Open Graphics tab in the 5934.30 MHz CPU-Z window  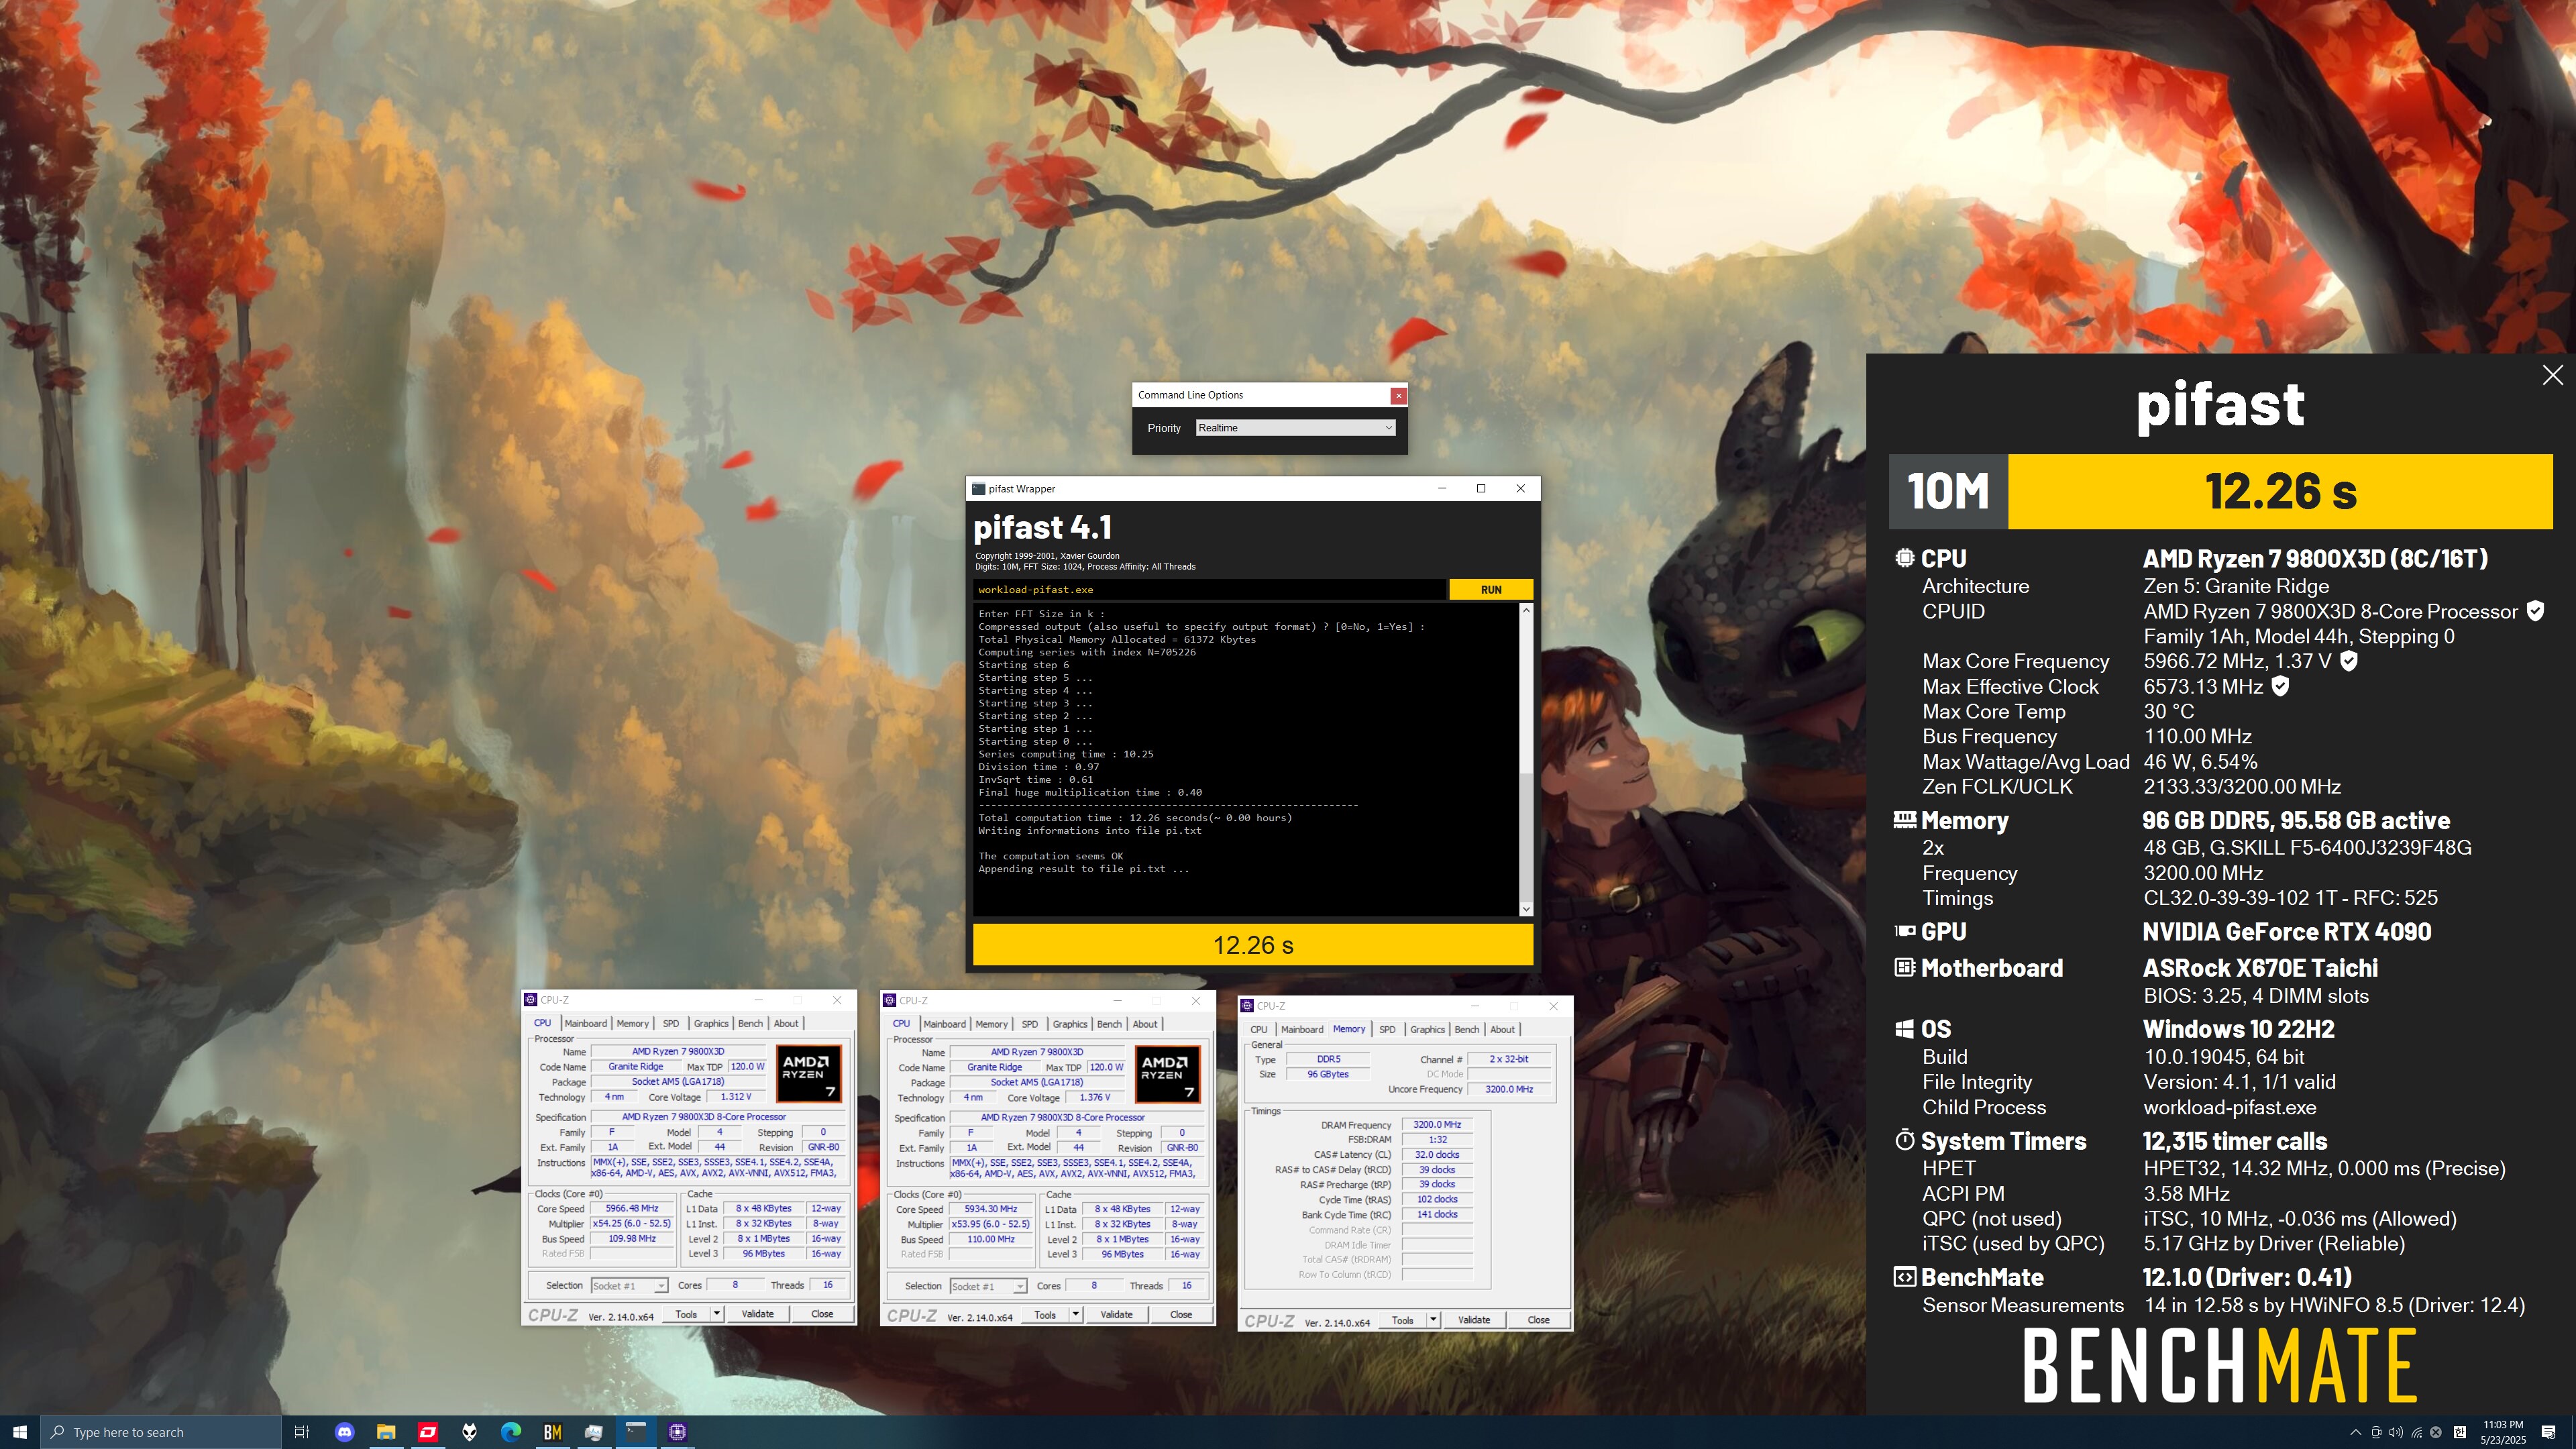tap(1069, 1024)
